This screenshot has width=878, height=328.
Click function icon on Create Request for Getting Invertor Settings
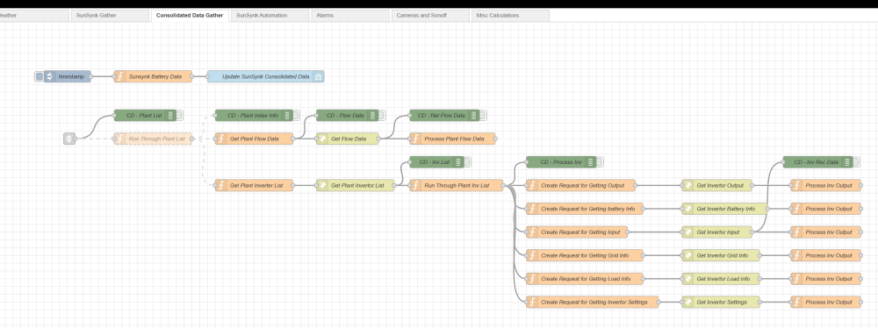click(531, 302)
